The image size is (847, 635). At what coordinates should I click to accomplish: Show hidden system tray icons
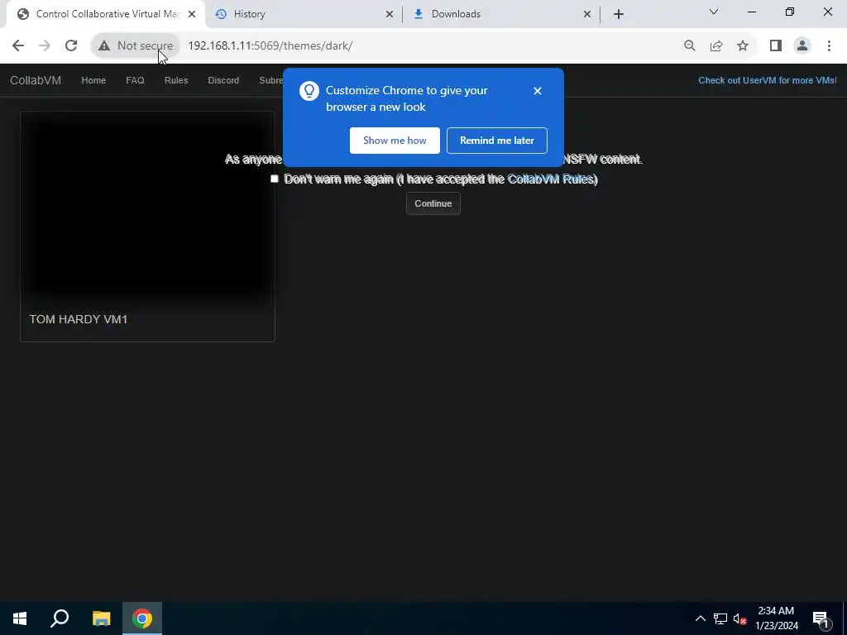(700, 618)
